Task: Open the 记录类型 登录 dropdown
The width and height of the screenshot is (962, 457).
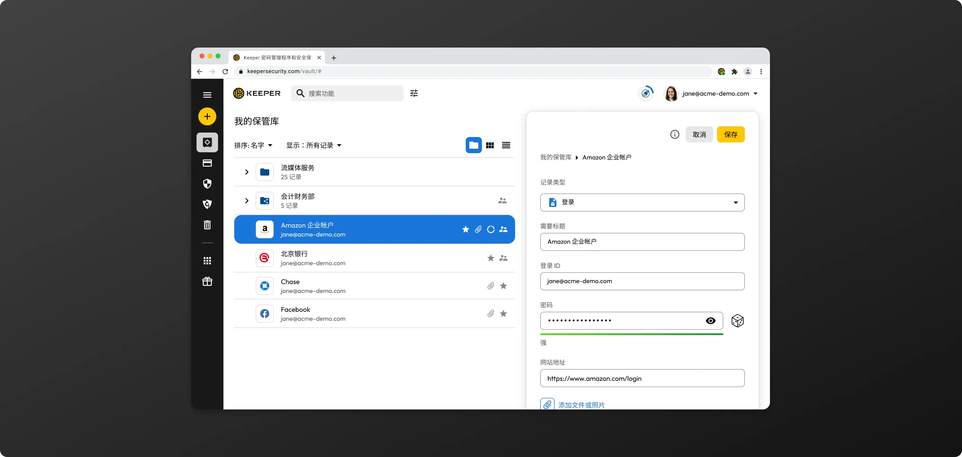Action: pos(642,203)
